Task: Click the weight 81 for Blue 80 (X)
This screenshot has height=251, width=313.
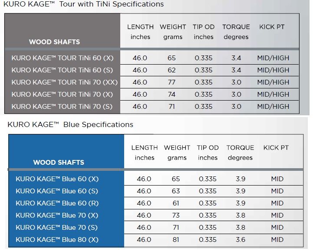Action: tap(176, 240)
